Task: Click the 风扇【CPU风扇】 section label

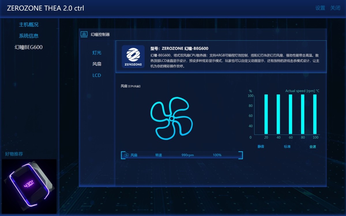Action: [x=131, y=86]
